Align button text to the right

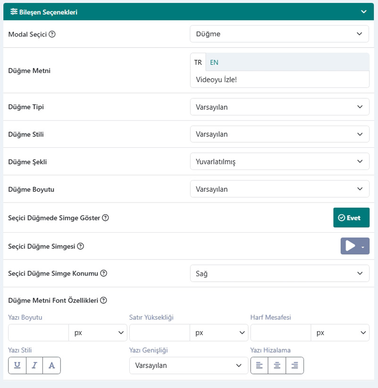[x=294, y=365]
